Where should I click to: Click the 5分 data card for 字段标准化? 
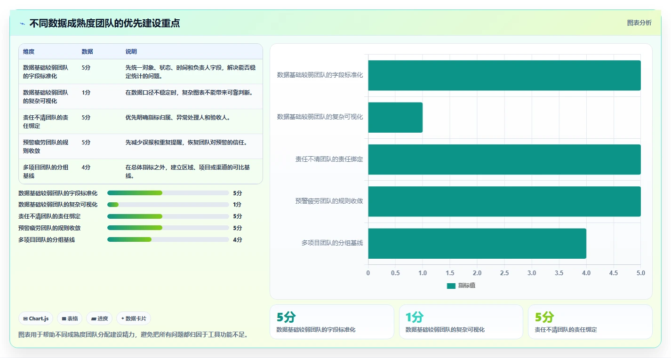(x=332, y=322)
